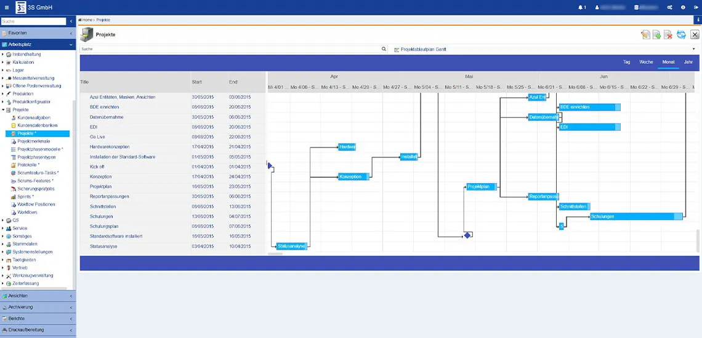Open Projektphasentypen in the tree
This screenshot has width=702, height=338.
coord(37,157)
